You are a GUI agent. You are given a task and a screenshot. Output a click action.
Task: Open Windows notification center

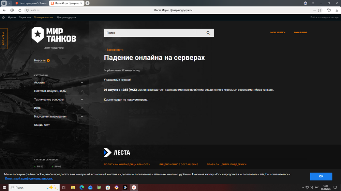click(x=335, y=187)
